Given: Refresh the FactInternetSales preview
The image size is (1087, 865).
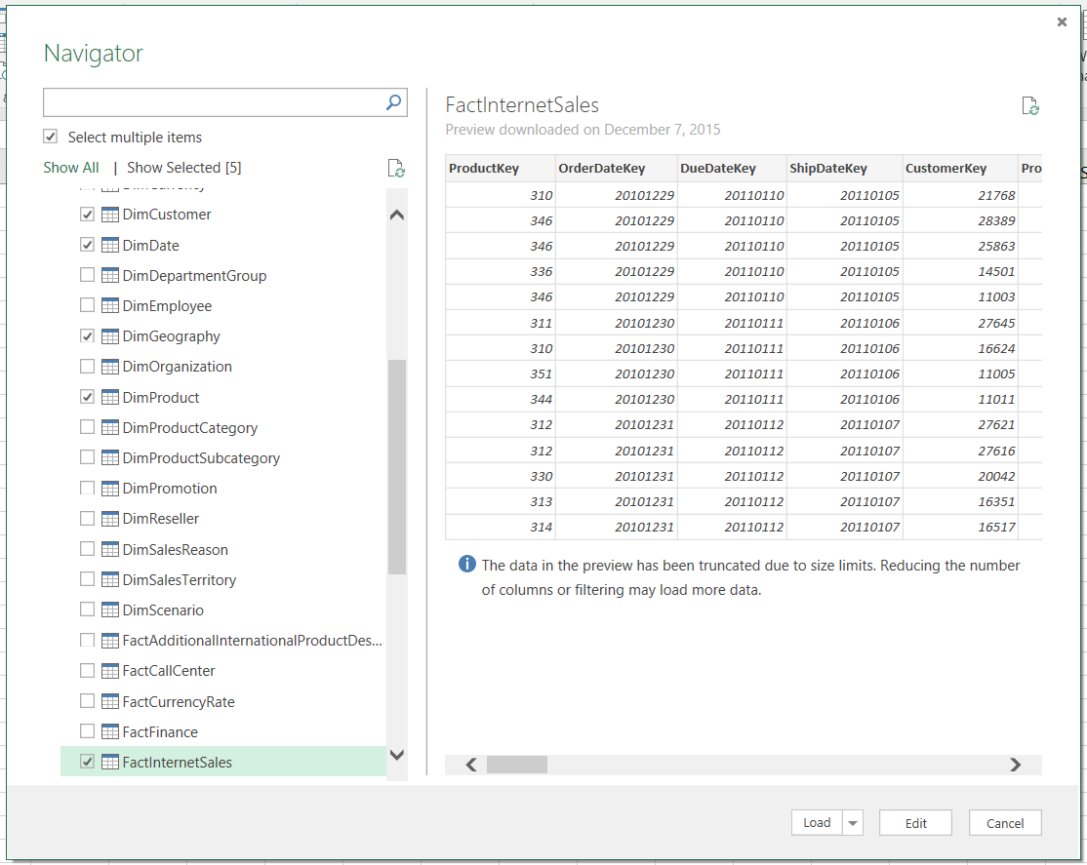Looking at the screenshot, I should [x=1029, y=106].
